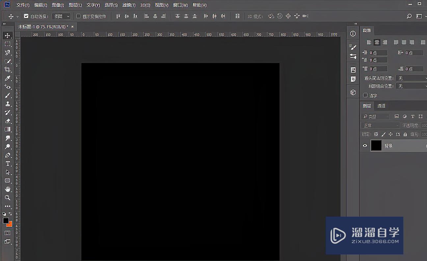Screen dimensions: 427x261
Task: Open the 3D panel cube icon
Action: [353, 93]
